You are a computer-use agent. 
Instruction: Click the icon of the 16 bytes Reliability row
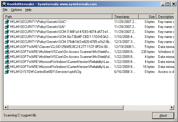pyautogui.click(x=7, y=67)
